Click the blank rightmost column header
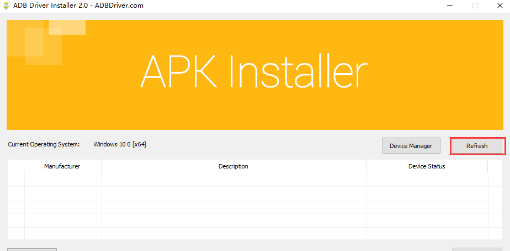 (x=495, y=166)
